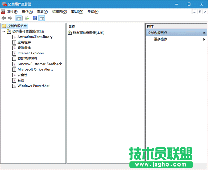The width and height of the screenshot is (208, 170).
Task: Select the Microsoft Office Alerts log
Action: click(x=35, y=69)
